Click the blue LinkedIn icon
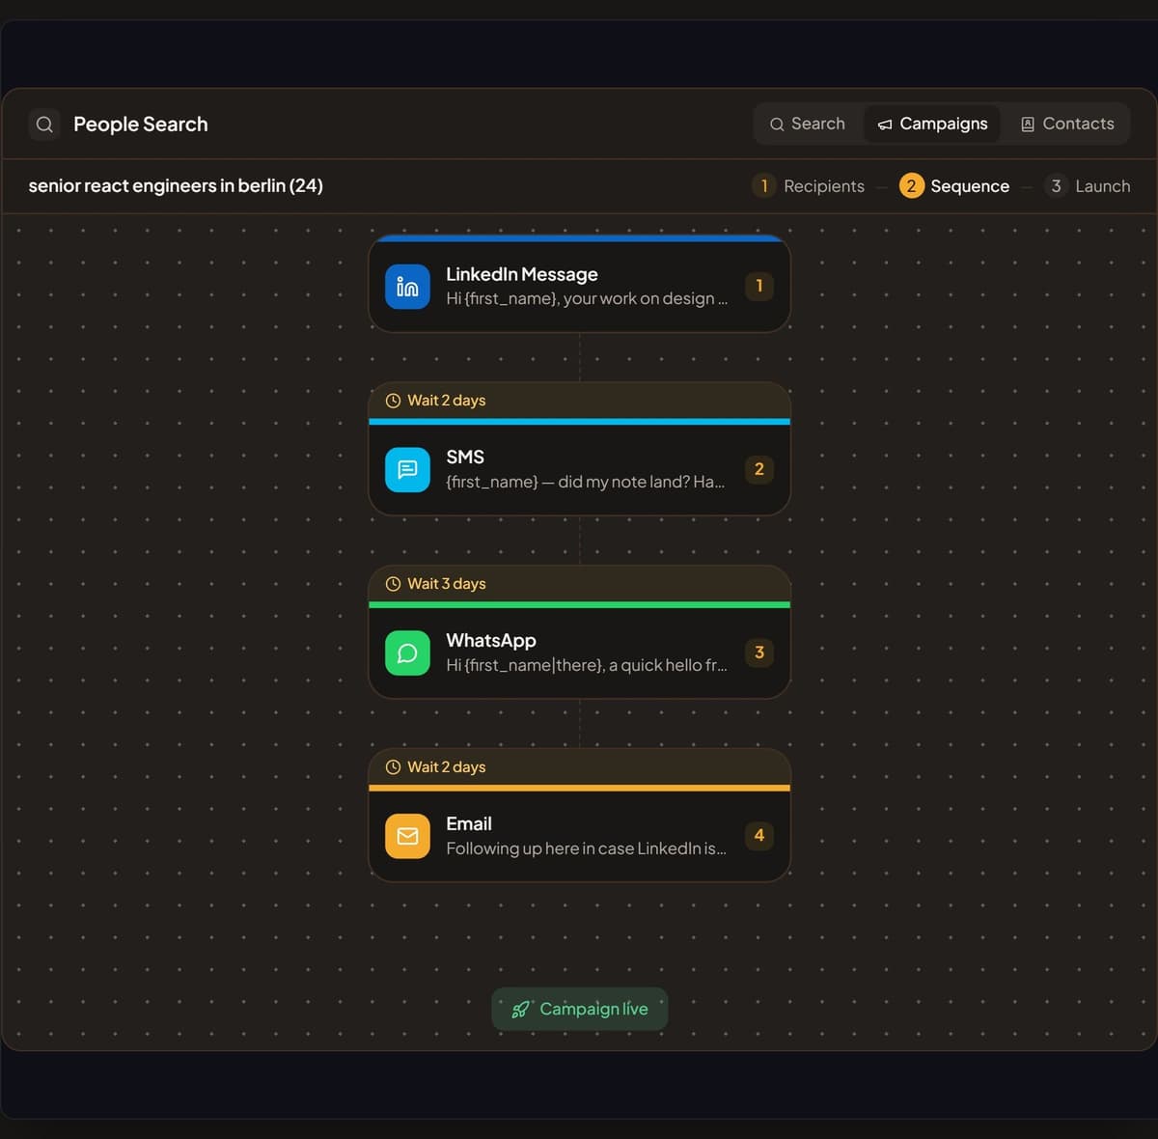The width and height of the screenshot is (1158, 1139). click(407, 287)
